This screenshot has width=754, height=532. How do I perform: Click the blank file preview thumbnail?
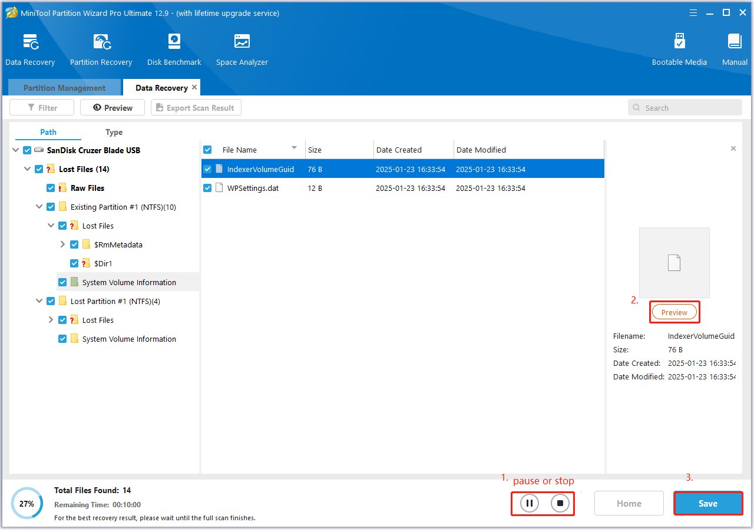click(674, 263)
